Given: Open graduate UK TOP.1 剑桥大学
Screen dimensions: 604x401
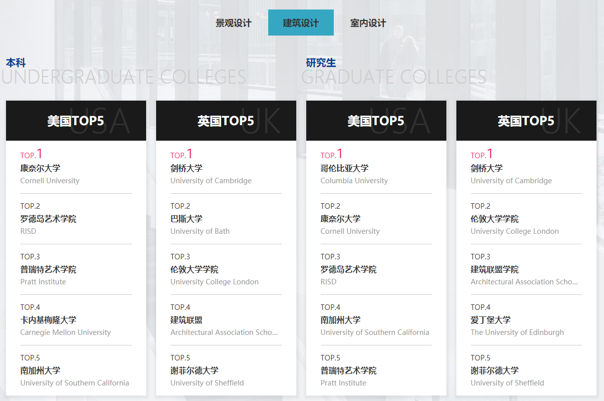Looking at the screenshot, I should [x=486, y=168].
